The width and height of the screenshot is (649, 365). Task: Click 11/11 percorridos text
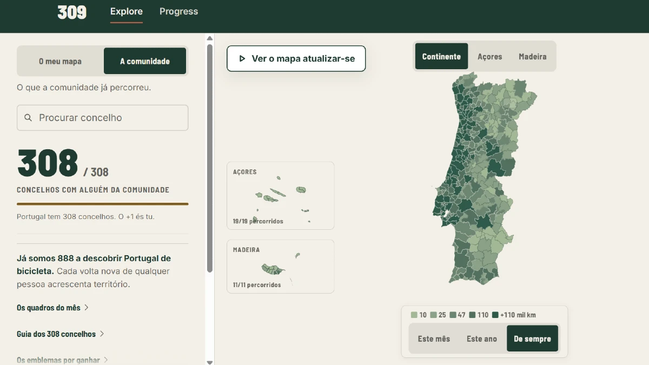click(257, 285)
